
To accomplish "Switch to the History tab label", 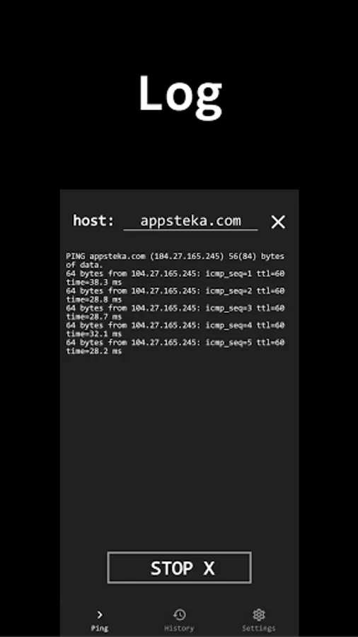I will coord(179,628).
